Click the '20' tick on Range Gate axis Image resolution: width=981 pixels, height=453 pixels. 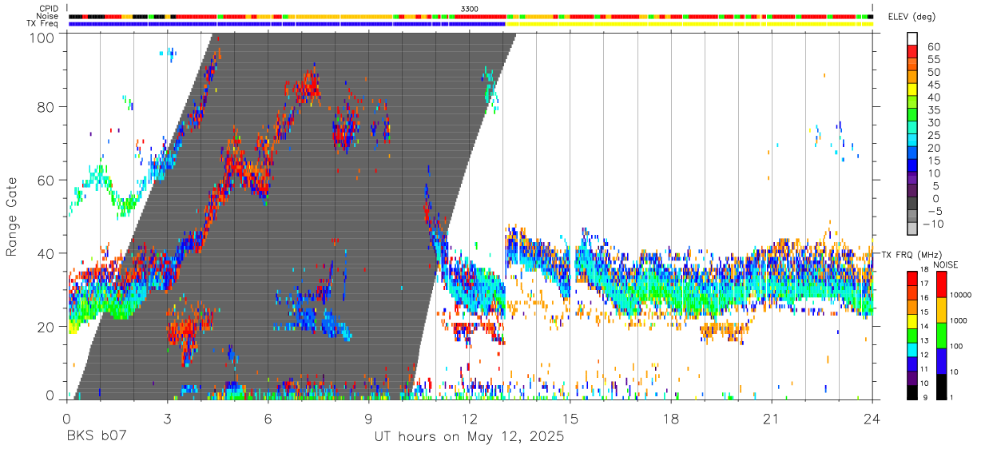click(x=46, y=326)
